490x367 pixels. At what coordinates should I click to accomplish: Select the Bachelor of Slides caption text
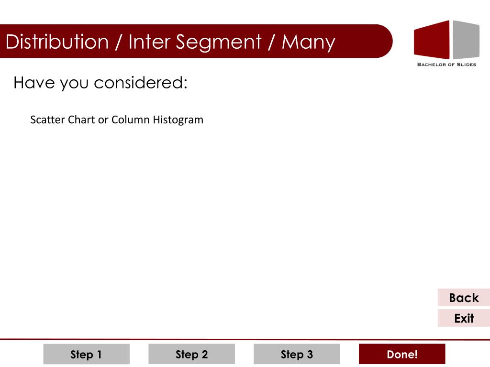(x=446, y=65)
